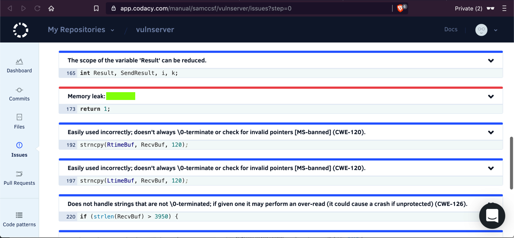Screen dimensions: 514x238
Task: Open the My Repositories dropdown
Action: click(x=81, y=30)
